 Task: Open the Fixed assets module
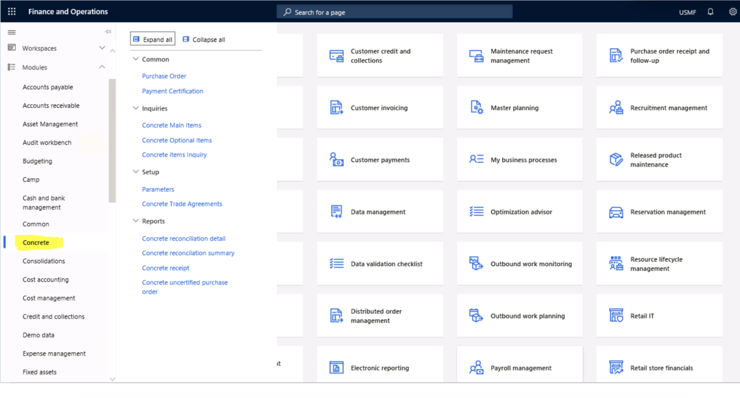point(40,372)
